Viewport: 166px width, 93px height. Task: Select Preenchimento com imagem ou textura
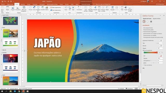[153, 34]
